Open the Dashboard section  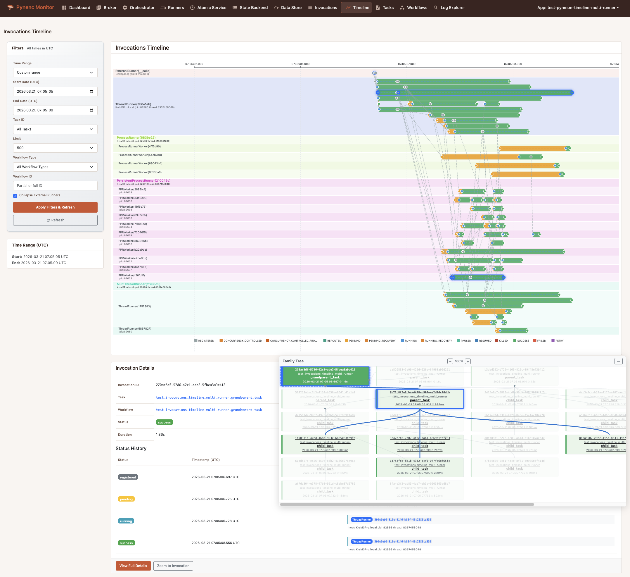(x=79, y=8)
